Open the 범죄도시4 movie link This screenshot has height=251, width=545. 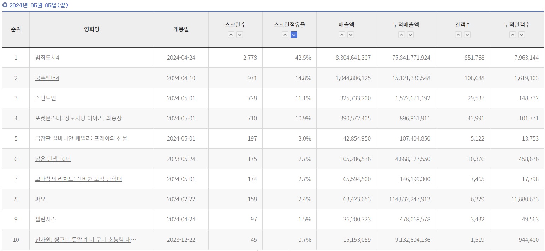[x=47, y=58]
